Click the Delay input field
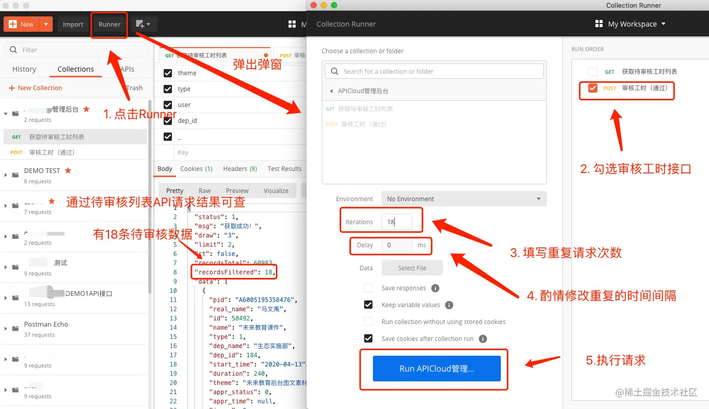Image resolution: width=709 pixels, height=409 pixels. click(x=397, y=245)
